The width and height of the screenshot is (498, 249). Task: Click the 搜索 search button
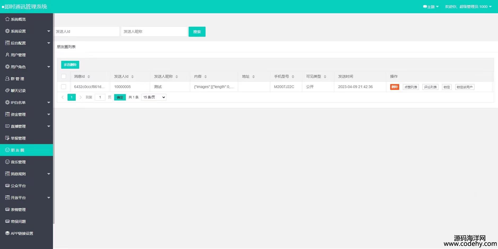click(x=197, y=32)
